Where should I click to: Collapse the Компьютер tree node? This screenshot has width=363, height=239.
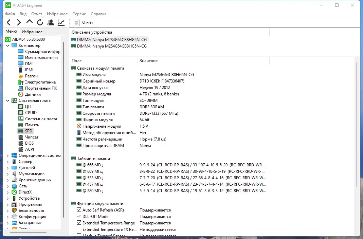tap(7, 45)
